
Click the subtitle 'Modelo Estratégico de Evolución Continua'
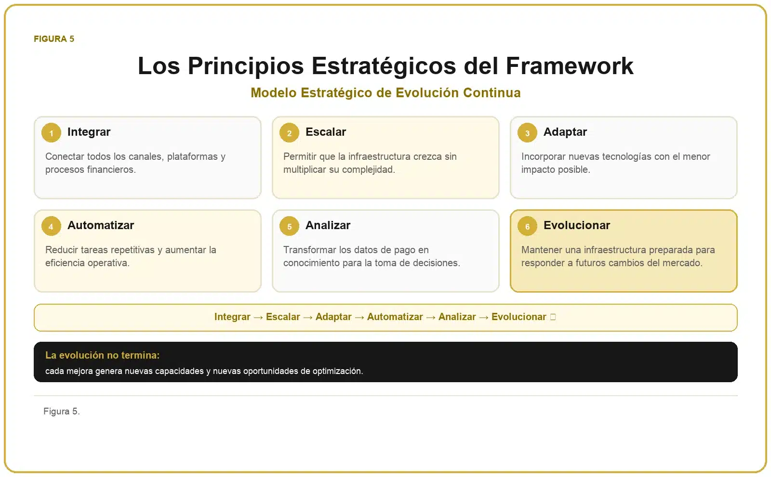coord(385,92)
